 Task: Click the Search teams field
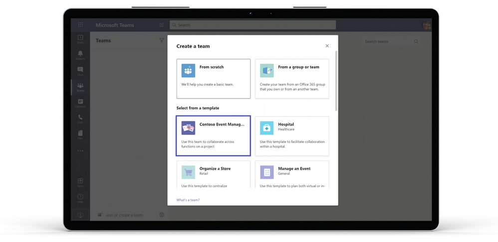(391, 41)
